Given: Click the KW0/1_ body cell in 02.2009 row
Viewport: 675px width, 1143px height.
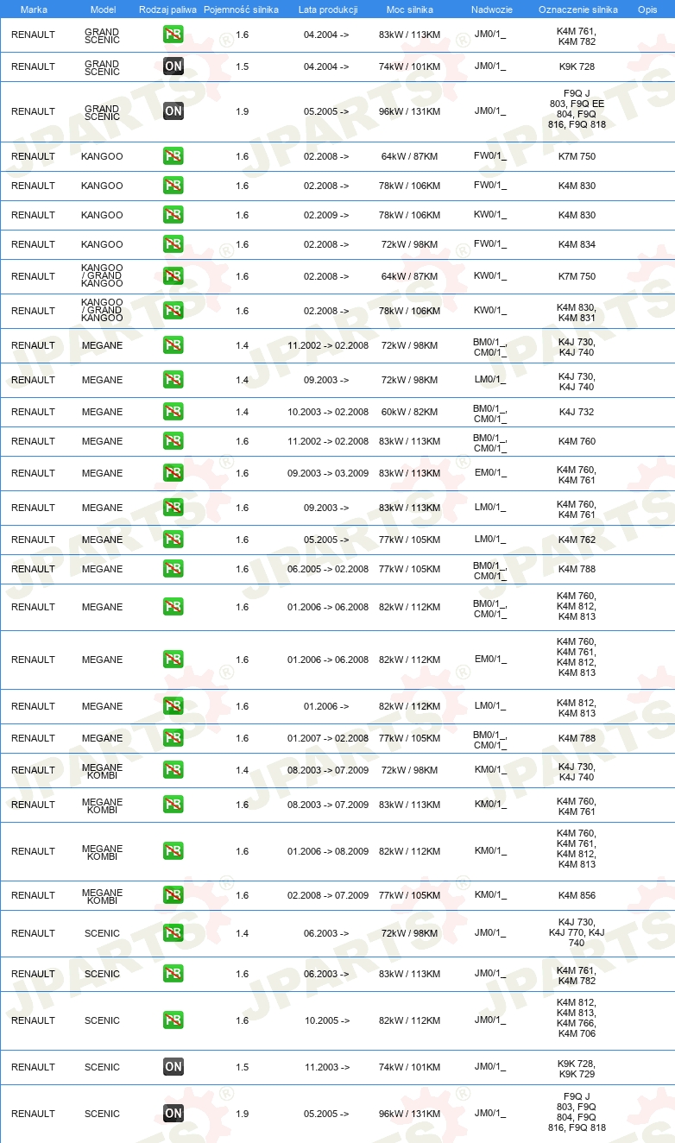Looking at the screenshot, I should pyautogui.click(x=490, y=215).
